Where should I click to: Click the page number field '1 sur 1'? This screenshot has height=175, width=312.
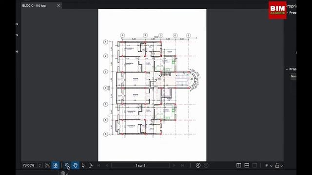pos(140,165)
